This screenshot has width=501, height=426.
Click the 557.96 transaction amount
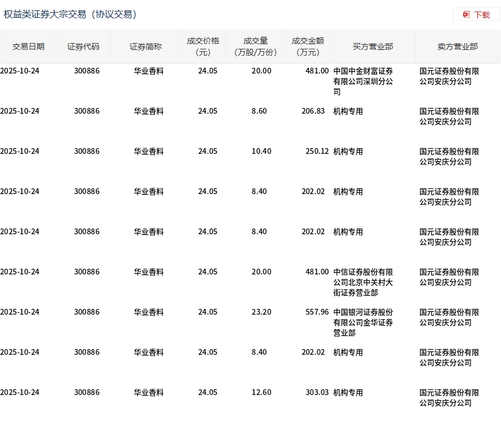(x=315, y=312)
